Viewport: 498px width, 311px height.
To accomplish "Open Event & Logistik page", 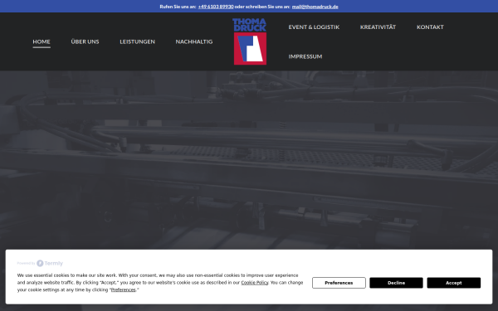I will coord(314,27).
